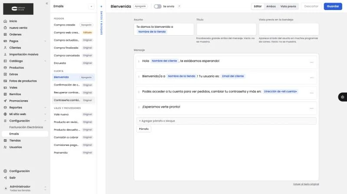This screenshot has width=347, height=194.
Task: Click the Importación masiva download icon
Action: coord(5,54)
